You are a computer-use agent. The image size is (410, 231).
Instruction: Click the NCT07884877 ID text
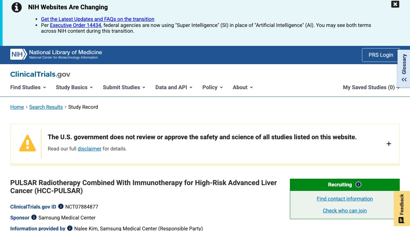[x=82, y=207]
